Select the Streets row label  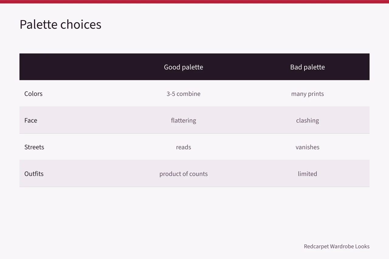34,147
